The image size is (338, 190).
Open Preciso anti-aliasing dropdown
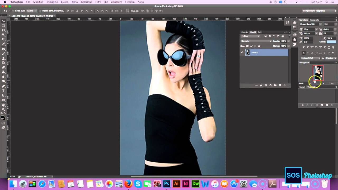(331, 58)
